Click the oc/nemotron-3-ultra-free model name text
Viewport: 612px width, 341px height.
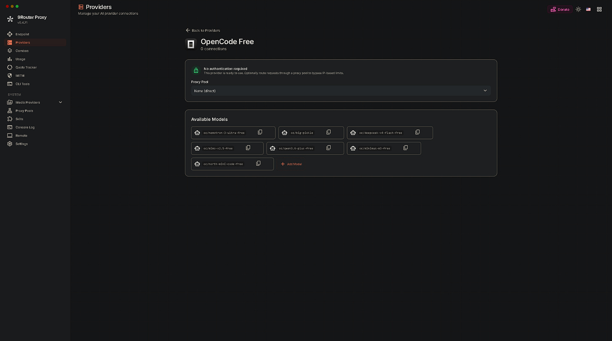(224, 133)
